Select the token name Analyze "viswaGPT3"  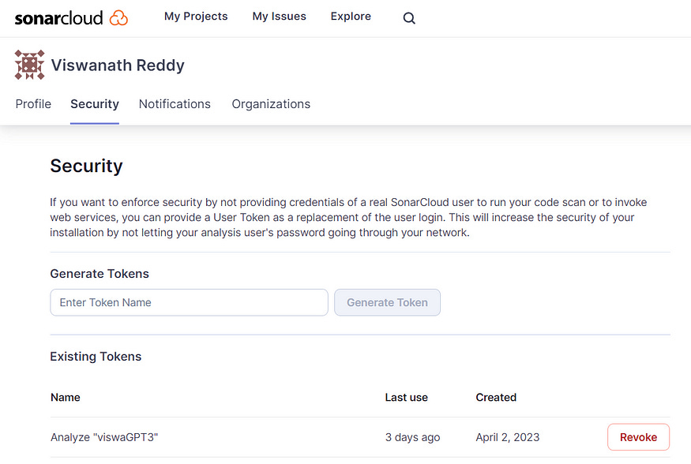click(x=104, y=437)
